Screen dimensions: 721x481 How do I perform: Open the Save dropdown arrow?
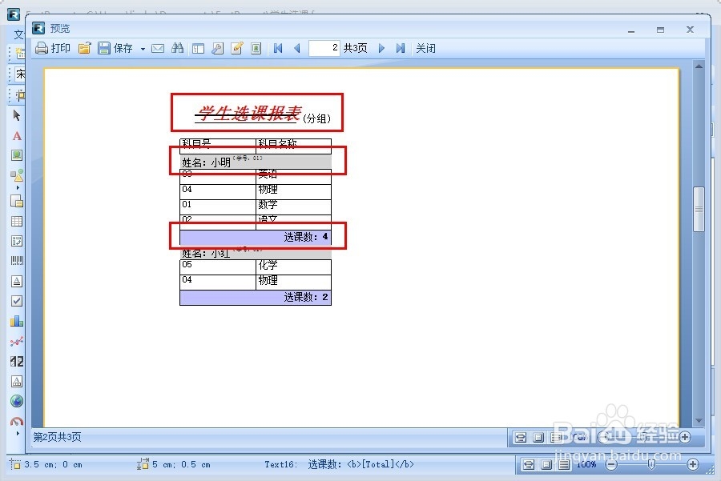click(x=143, y=48)
